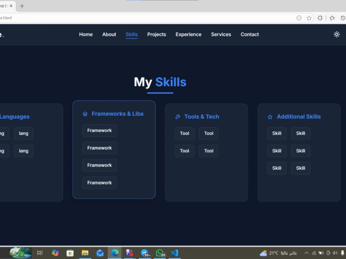The height and width of the screenshot is (259, 346).
Task: Select the "Frameworks & Libs" card heading
Action: [117, 114]
